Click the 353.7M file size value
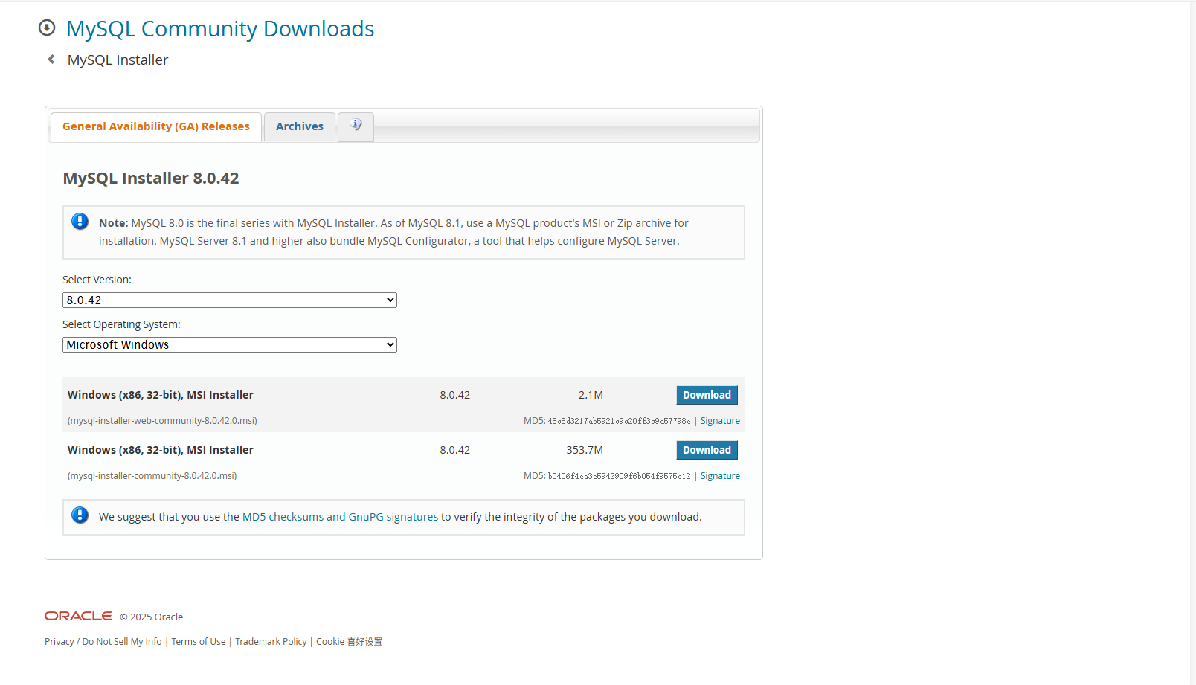The width and height of the screenshot is (1196, 685). (585, 450)
